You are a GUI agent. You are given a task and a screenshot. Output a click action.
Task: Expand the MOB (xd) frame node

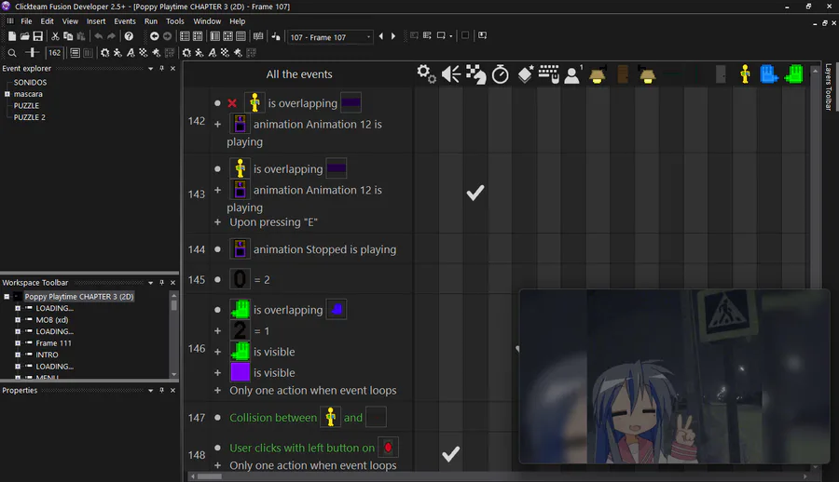18,320
